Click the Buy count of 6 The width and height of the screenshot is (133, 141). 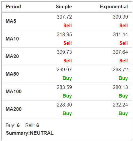pos(18,125)
